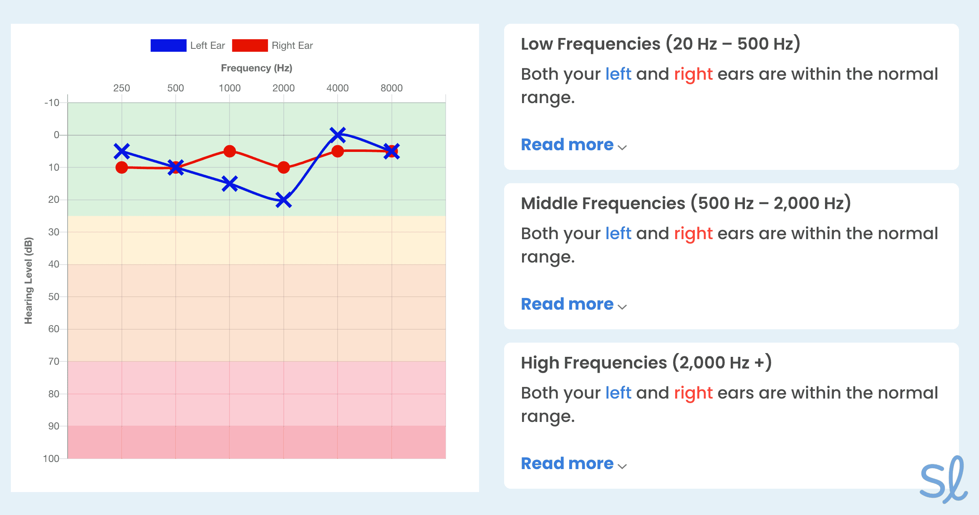
Task: Click the Sl logo watermark
Action: point(944,480)
